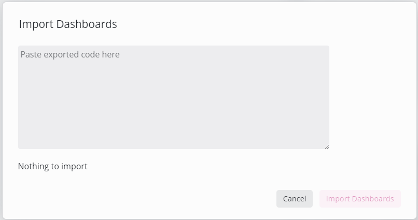Viewport: 418px width, 220px height.
Task: Dismiss the import dialog with Cancel
Action: click(294, 199)
